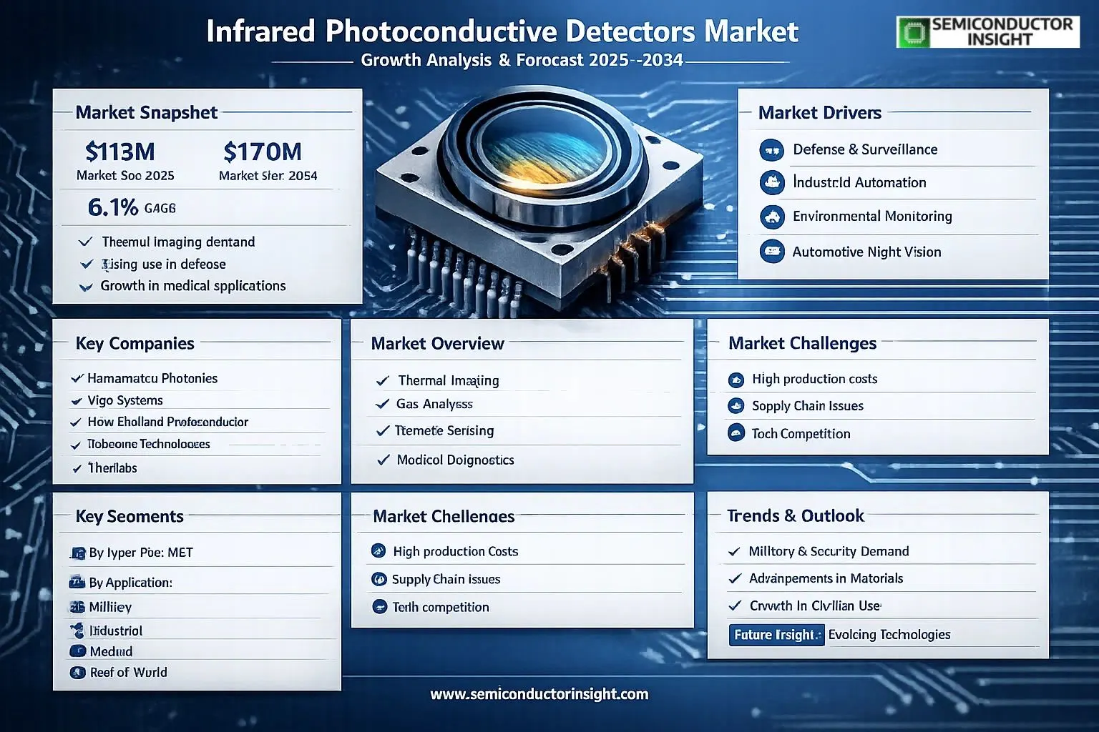Click checkmark beside 'Therllabs'

[x=77, y=468]
